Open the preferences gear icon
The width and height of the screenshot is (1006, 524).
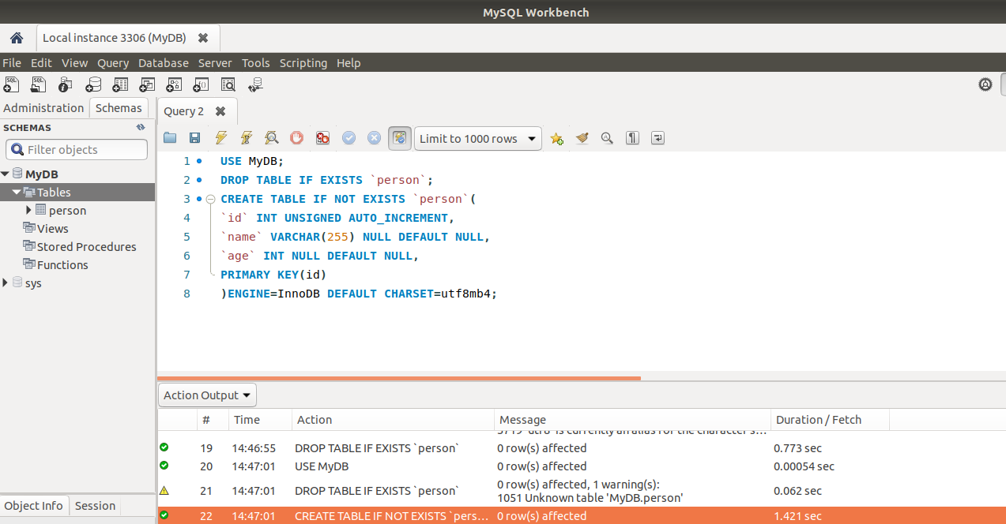(x=985, y=84)
